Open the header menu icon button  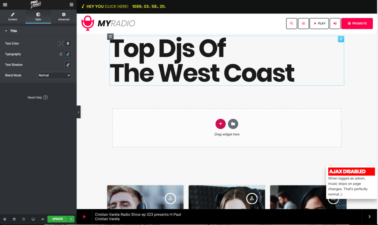tap(303, 24)
